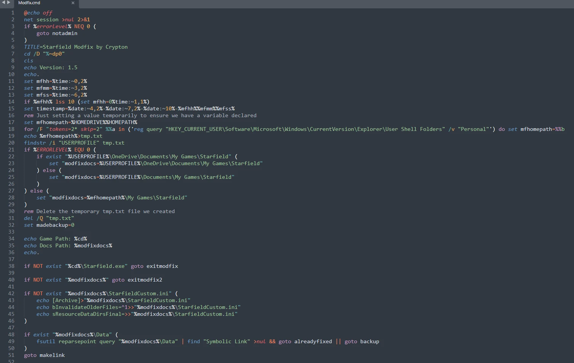574x363 pixels.
Task: Click line number 1 in the gutter
Action: pyautogui.click(x=13, y=13)
